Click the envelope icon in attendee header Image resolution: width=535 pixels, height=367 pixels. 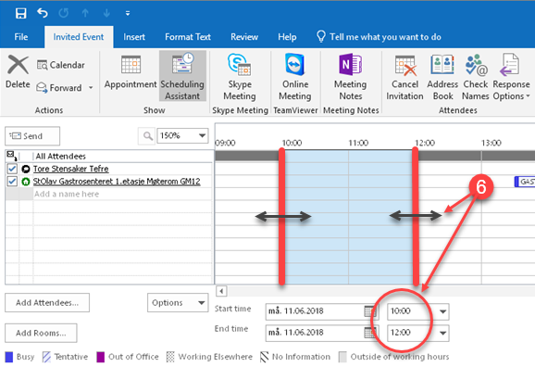[x=12, y=156]
